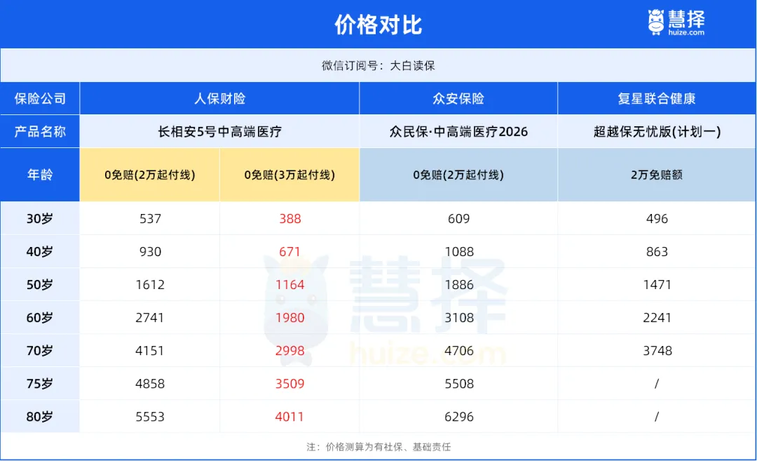Click the red value 388
The height and width of the screenshot is (461, 757).
click(290, 219)
